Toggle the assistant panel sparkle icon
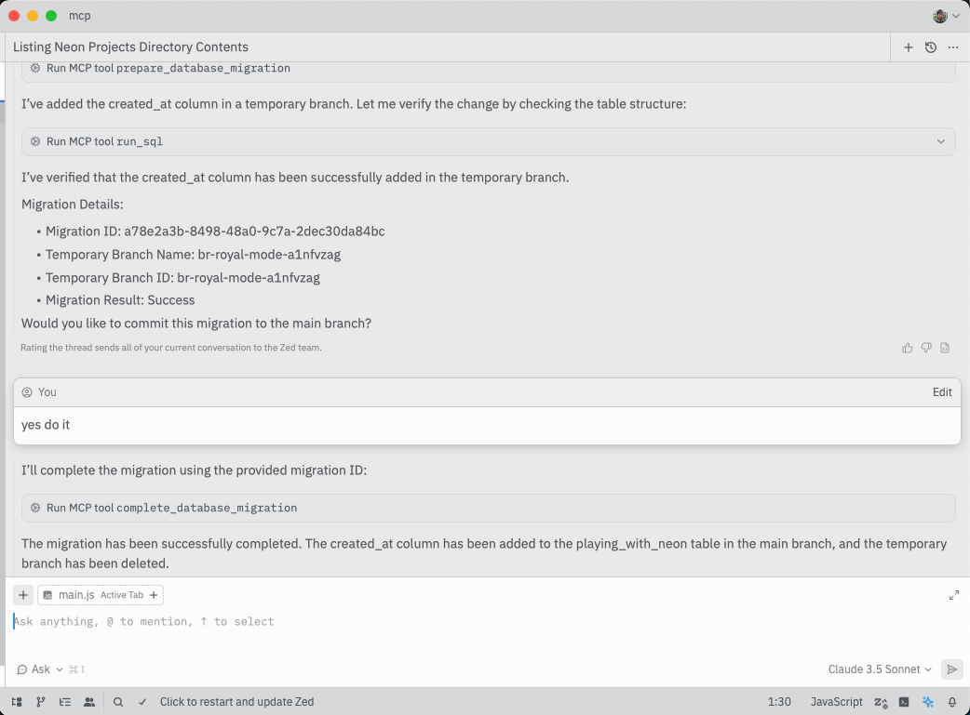This screenshot has width=970, height=715. [x=928, y=702]
